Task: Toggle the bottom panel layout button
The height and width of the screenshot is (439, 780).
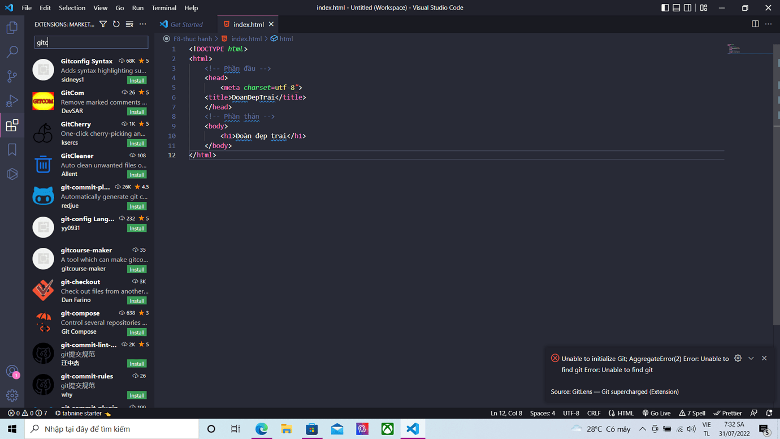Action: tap(677, 8)
